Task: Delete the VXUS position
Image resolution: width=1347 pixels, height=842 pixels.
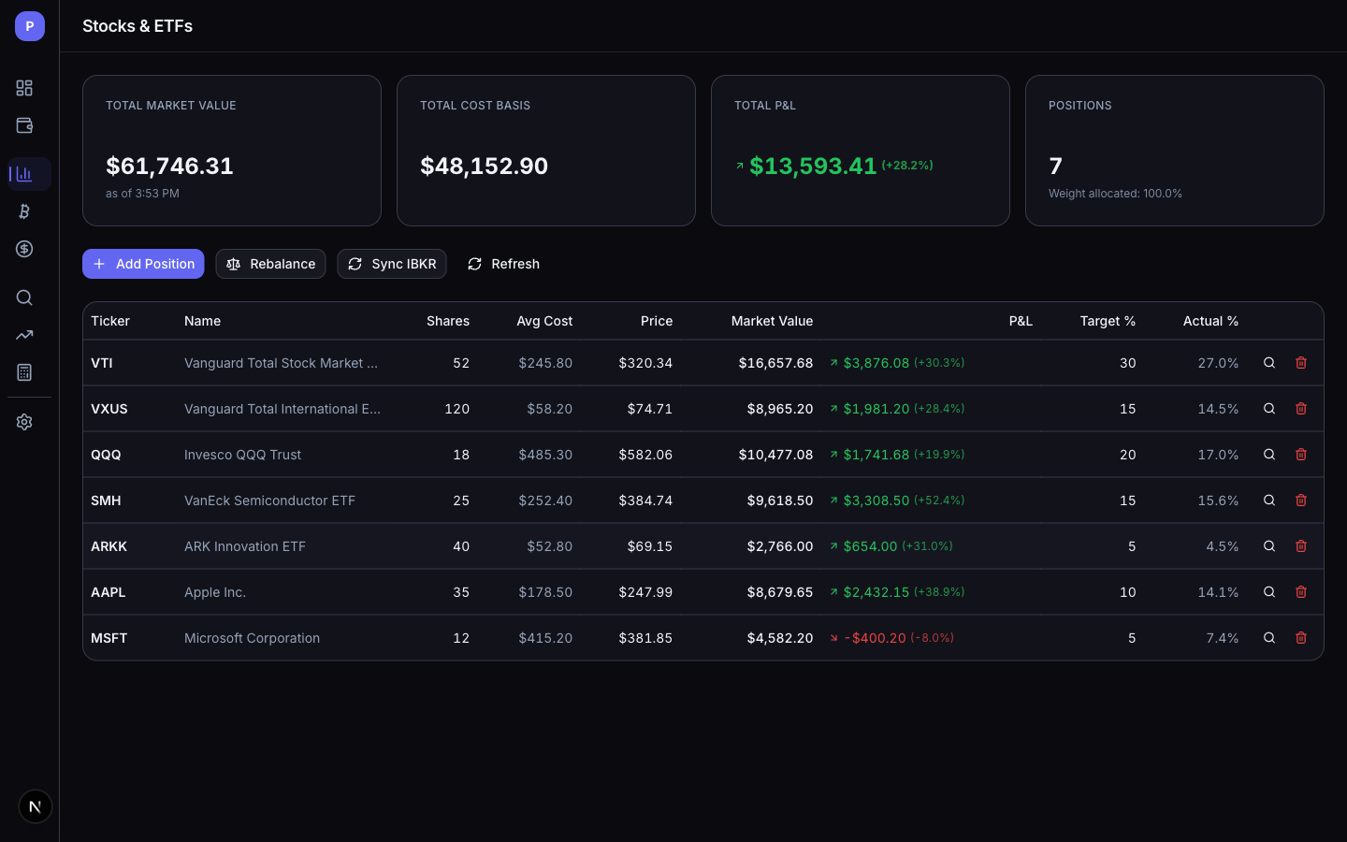Action: point(1301,409)
